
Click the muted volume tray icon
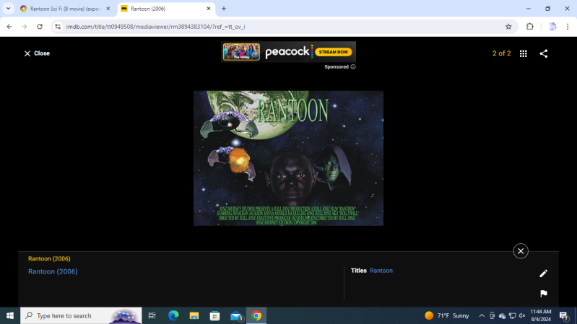tap(522, 315)
